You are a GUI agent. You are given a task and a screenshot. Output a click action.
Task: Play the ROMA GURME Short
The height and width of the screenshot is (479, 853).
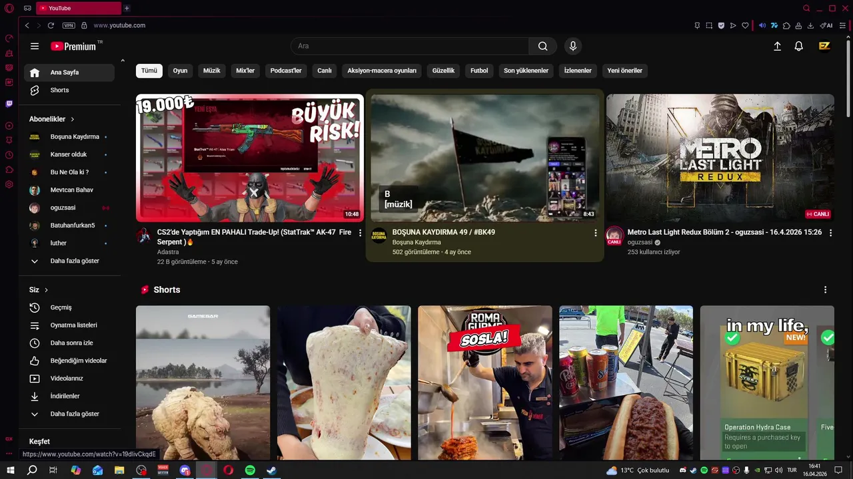485,383
